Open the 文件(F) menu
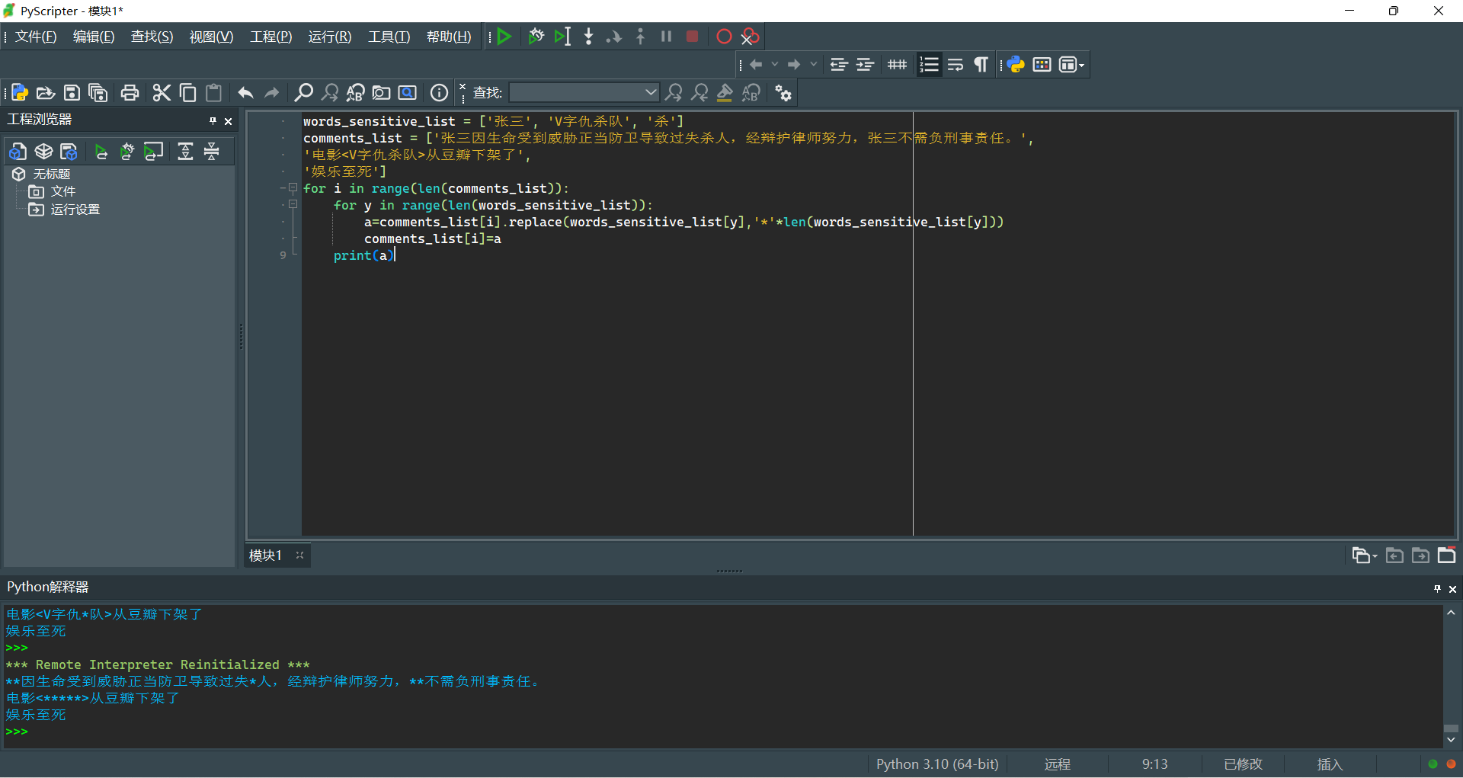This screenshot has height=778, width=1463. pos(36,37)
